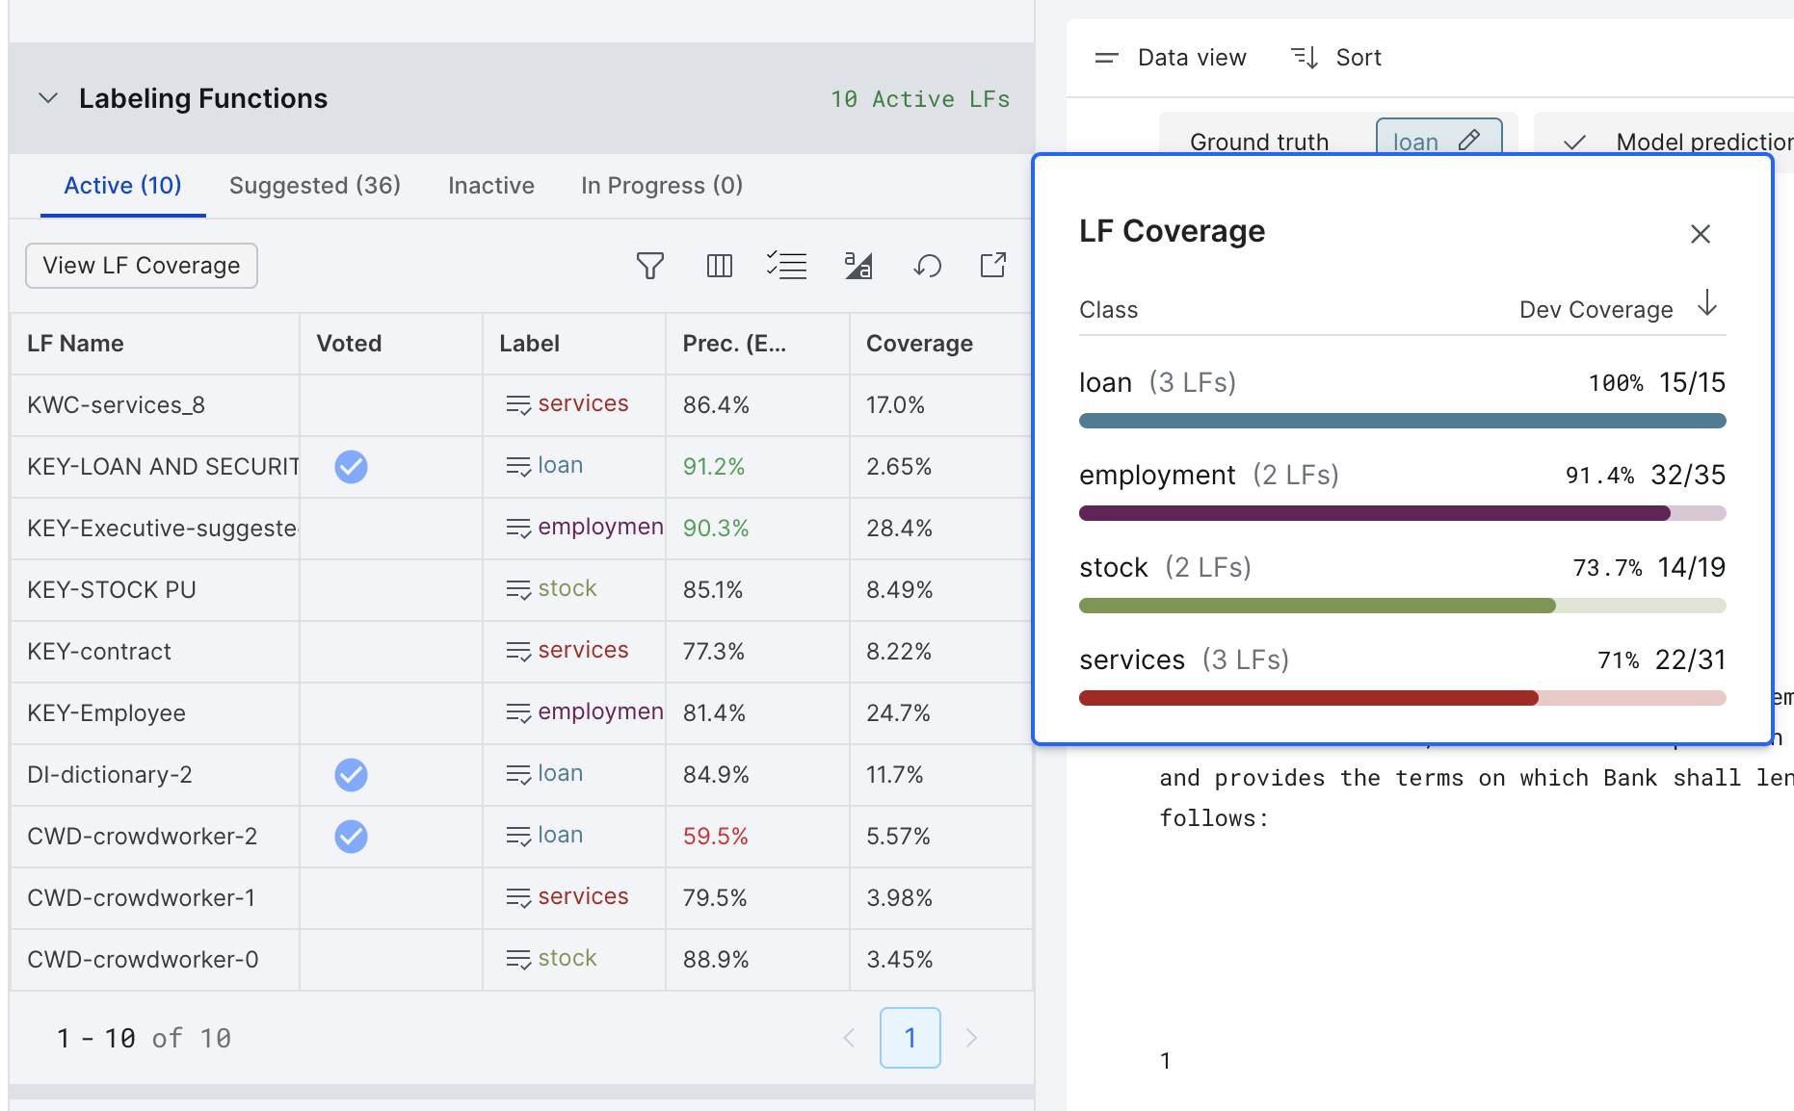1794x1111 pixels.
Task: Switch to Suggested (36) tab
Action: coord(315,186)
